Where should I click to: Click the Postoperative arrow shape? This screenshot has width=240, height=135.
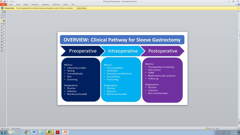click(x=163, y=51)
